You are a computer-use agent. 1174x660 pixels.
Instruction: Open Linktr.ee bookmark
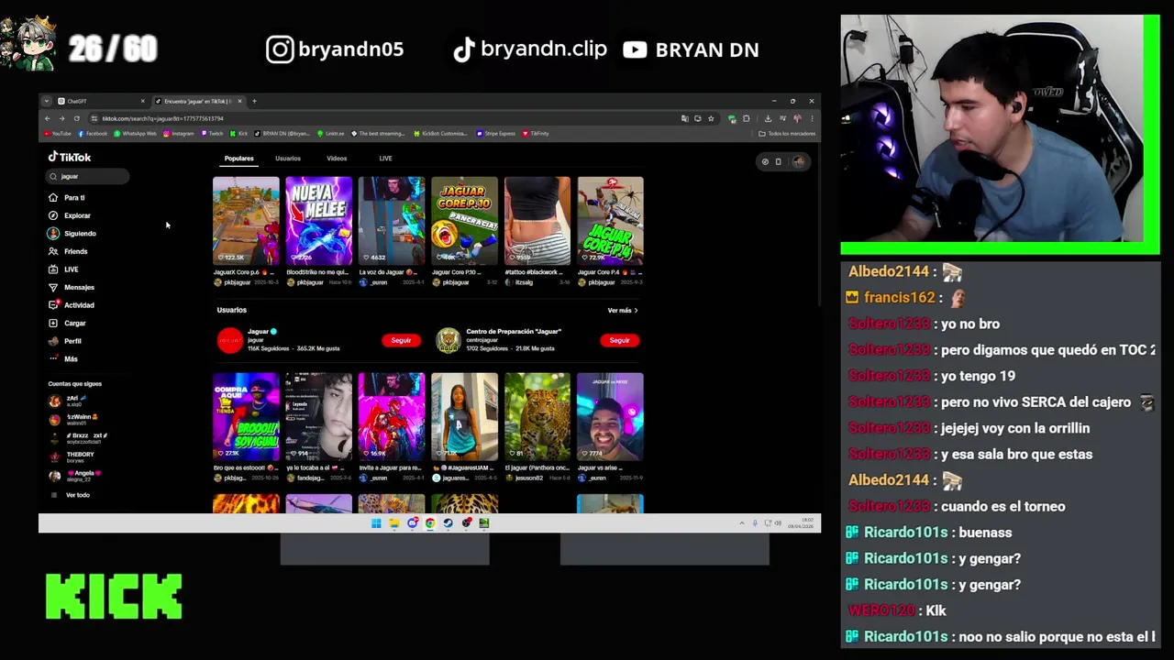[330, 134]
